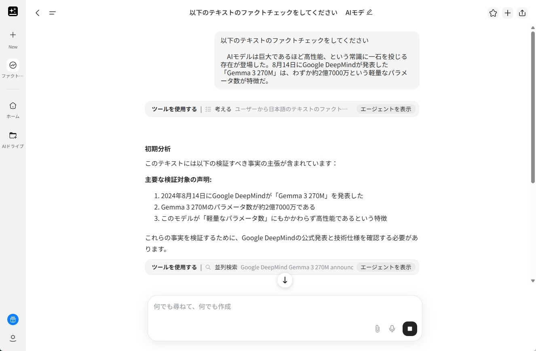Go back with left arrow icon
The width and height of the screenshot is (536, 351).
38,13
